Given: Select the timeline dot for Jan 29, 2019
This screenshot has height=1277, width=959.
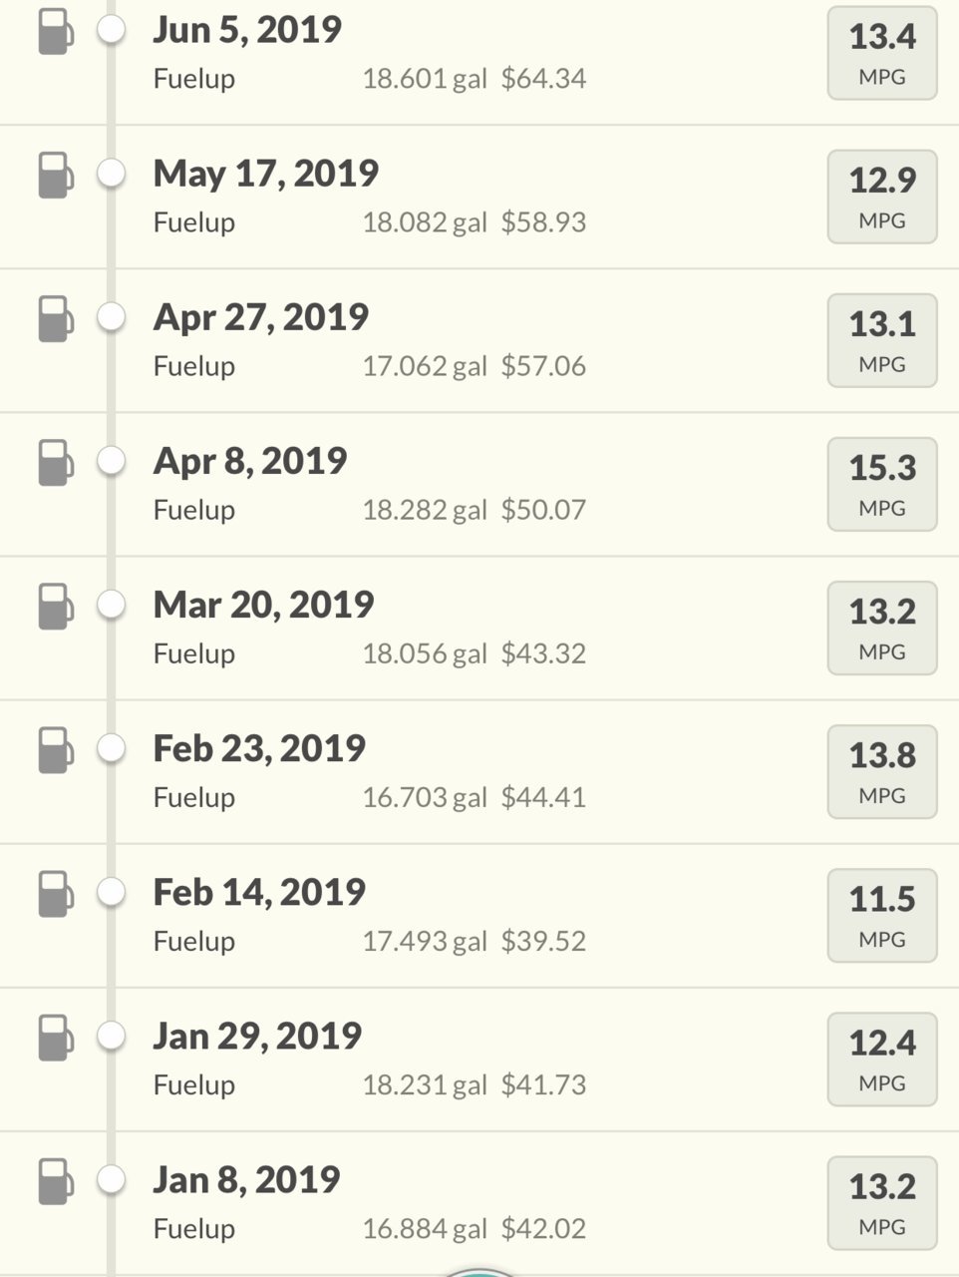Looking at the screenshot, I should (112, 1036).
